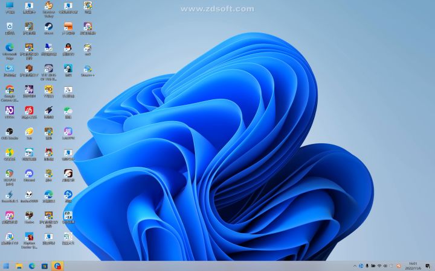Open the volume speaker tray icon
Screen dimensions: 435x271
click(x=385, y=266)
